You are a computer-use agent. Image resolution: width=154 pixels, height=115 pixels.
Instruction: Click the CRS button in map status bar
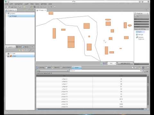point(125,63)
